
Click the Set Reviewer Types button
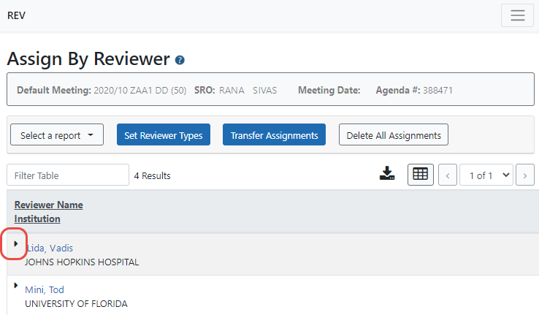click(x=164, y=135)
